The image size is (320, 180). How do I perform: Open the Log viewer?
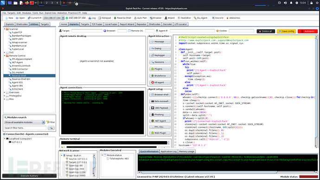[x=92, y=18]
